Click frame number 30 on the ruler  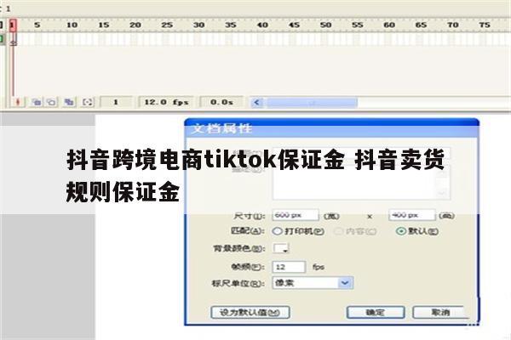pos(198,25)
